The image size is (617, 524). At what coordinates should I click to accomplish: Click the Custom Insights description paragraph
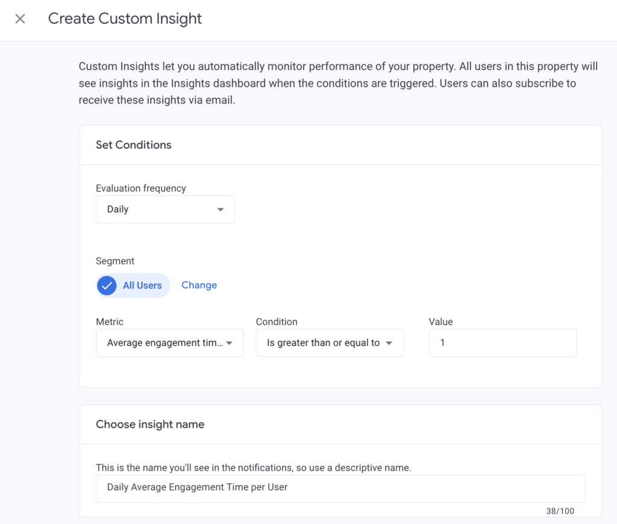327,84
